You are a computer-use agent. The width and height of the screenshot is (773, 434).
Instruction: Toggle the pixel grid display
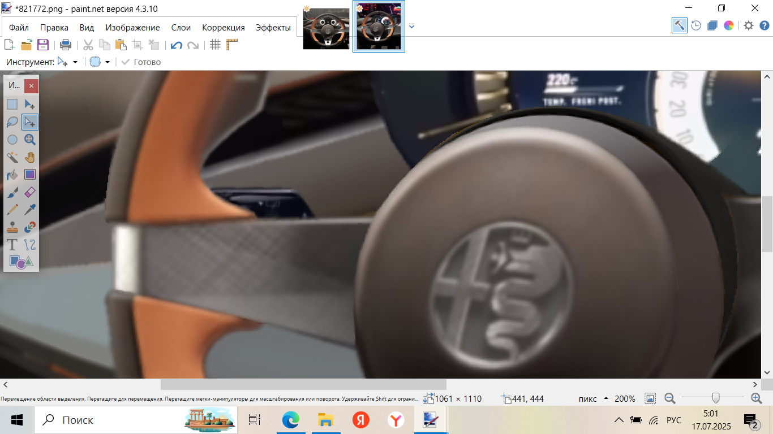215,45
